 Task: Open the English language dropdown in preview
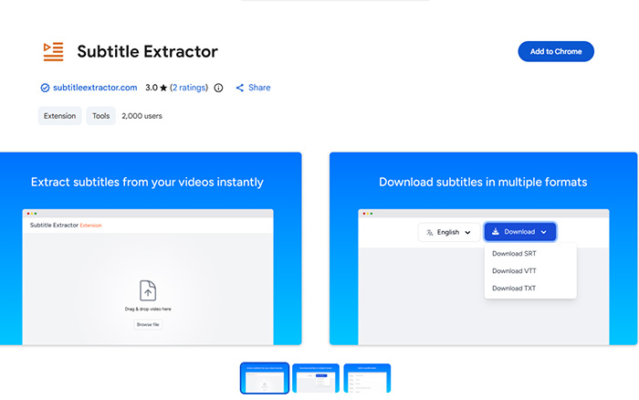449,232
